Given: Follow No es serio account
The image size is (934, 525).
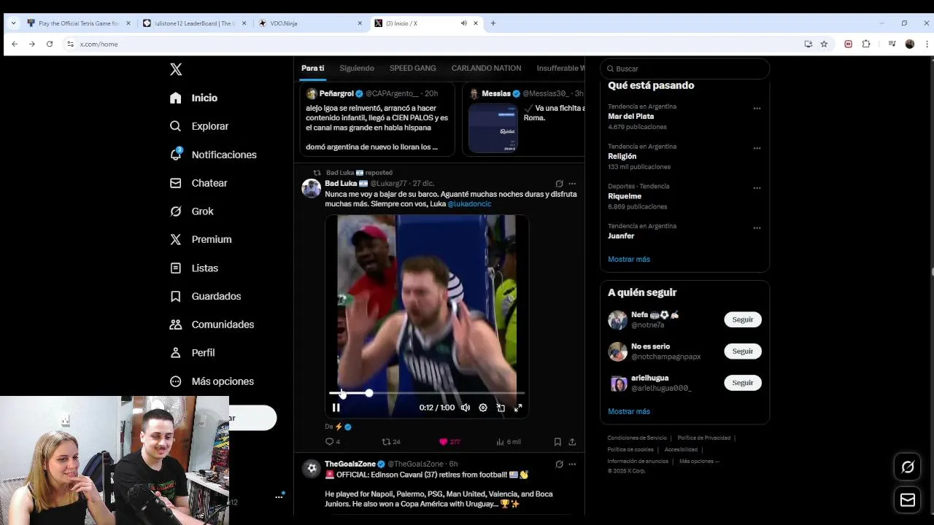Looking at the screenshot, I should (743, 351).
